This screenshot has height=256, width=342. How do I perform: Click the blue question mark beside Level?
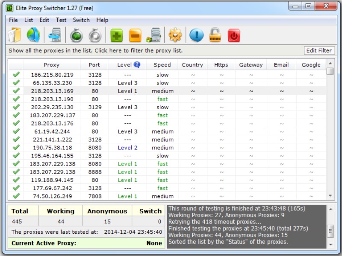137,65
